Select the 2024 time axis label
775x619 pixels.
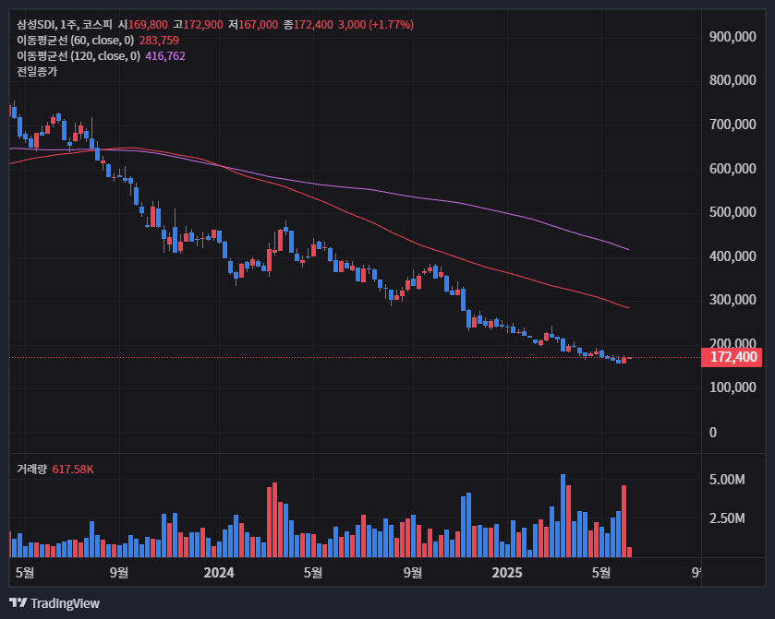219,573
